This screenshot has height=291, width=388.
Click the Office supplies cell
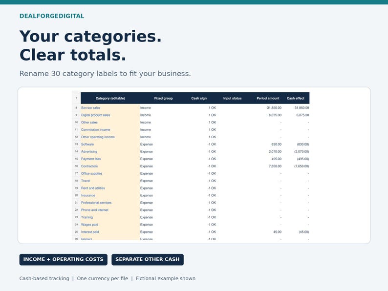pos(110,173)
